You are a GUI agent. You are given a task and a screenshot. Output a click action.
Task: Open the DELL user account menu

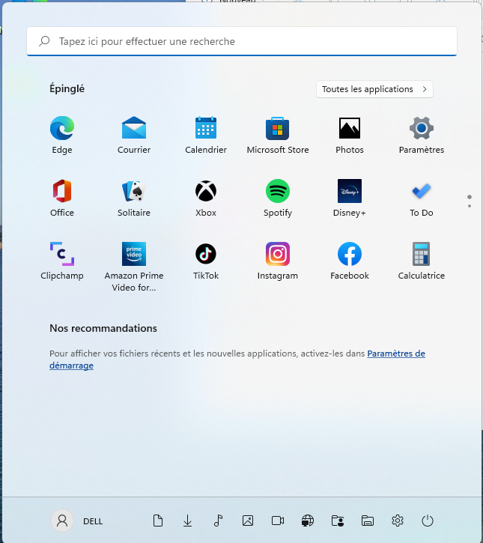pos(77,521)
